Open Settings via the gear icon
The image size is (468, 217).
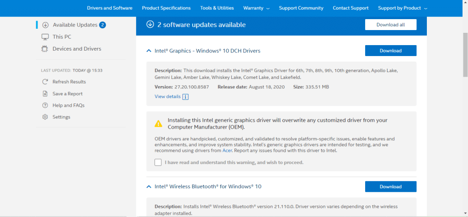pos(45,117)
